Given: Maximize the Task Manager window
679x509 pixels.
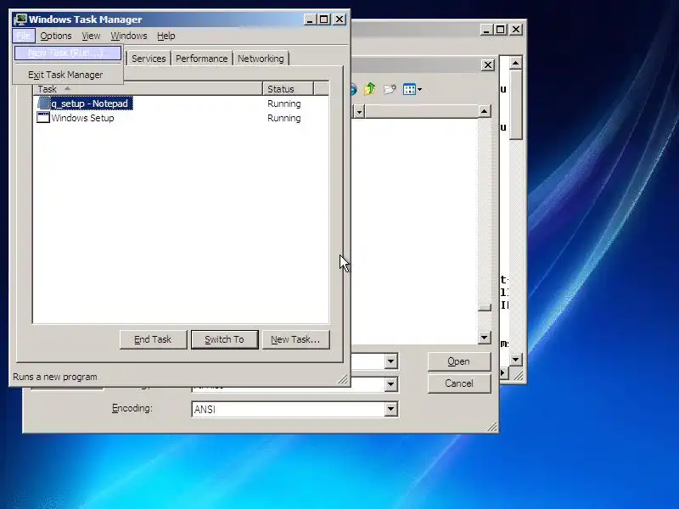Looking at the screenshot, I should 324,20.
